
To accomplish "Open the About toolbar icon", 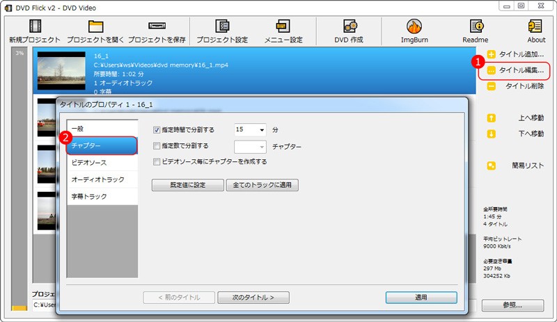I will pos(535,31).
